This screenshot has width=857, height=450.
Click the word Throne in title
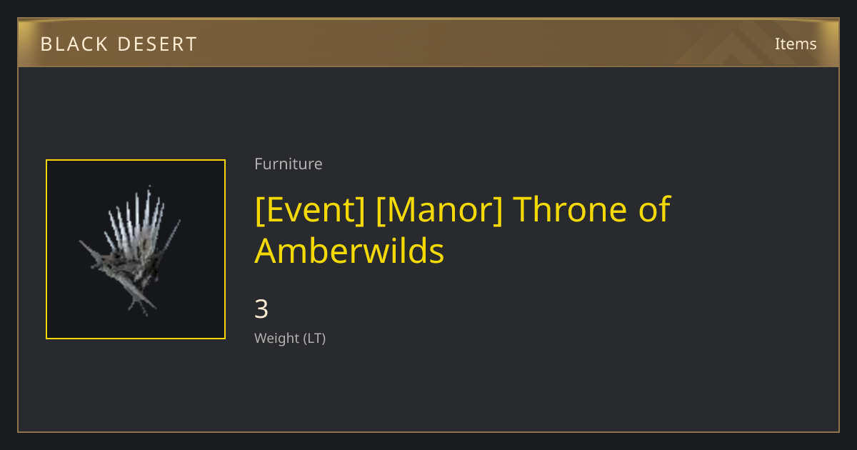(x=563, y=209)
